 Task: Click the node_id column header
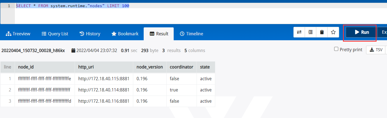coord(26,67)
